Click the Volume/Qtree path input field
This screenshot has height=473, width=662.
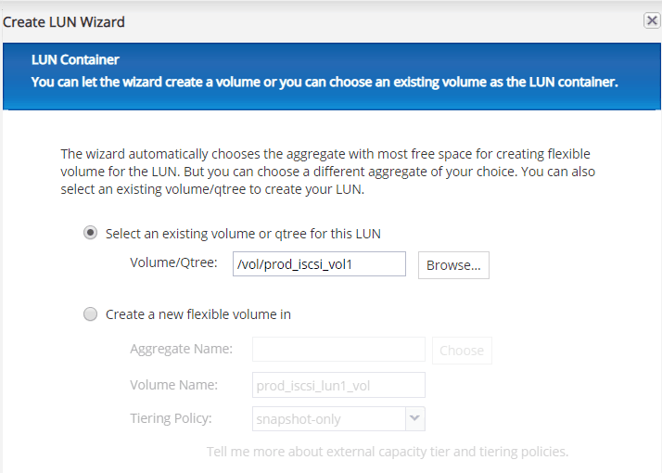[319, 264]
